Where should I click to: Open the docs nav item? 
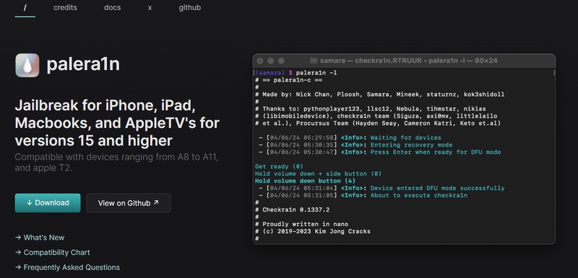coord(113,7)
